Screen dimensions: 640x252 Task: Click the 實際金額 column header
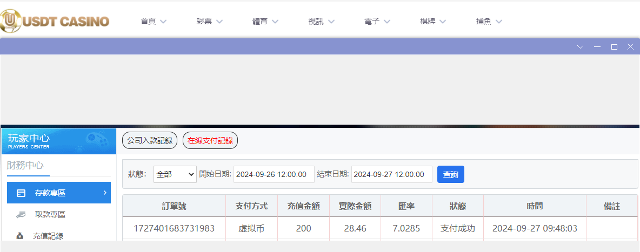coord(355,206)
